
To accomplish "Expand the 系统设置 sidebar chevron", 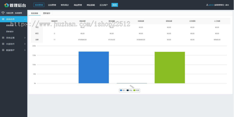I will coord(25,38).
